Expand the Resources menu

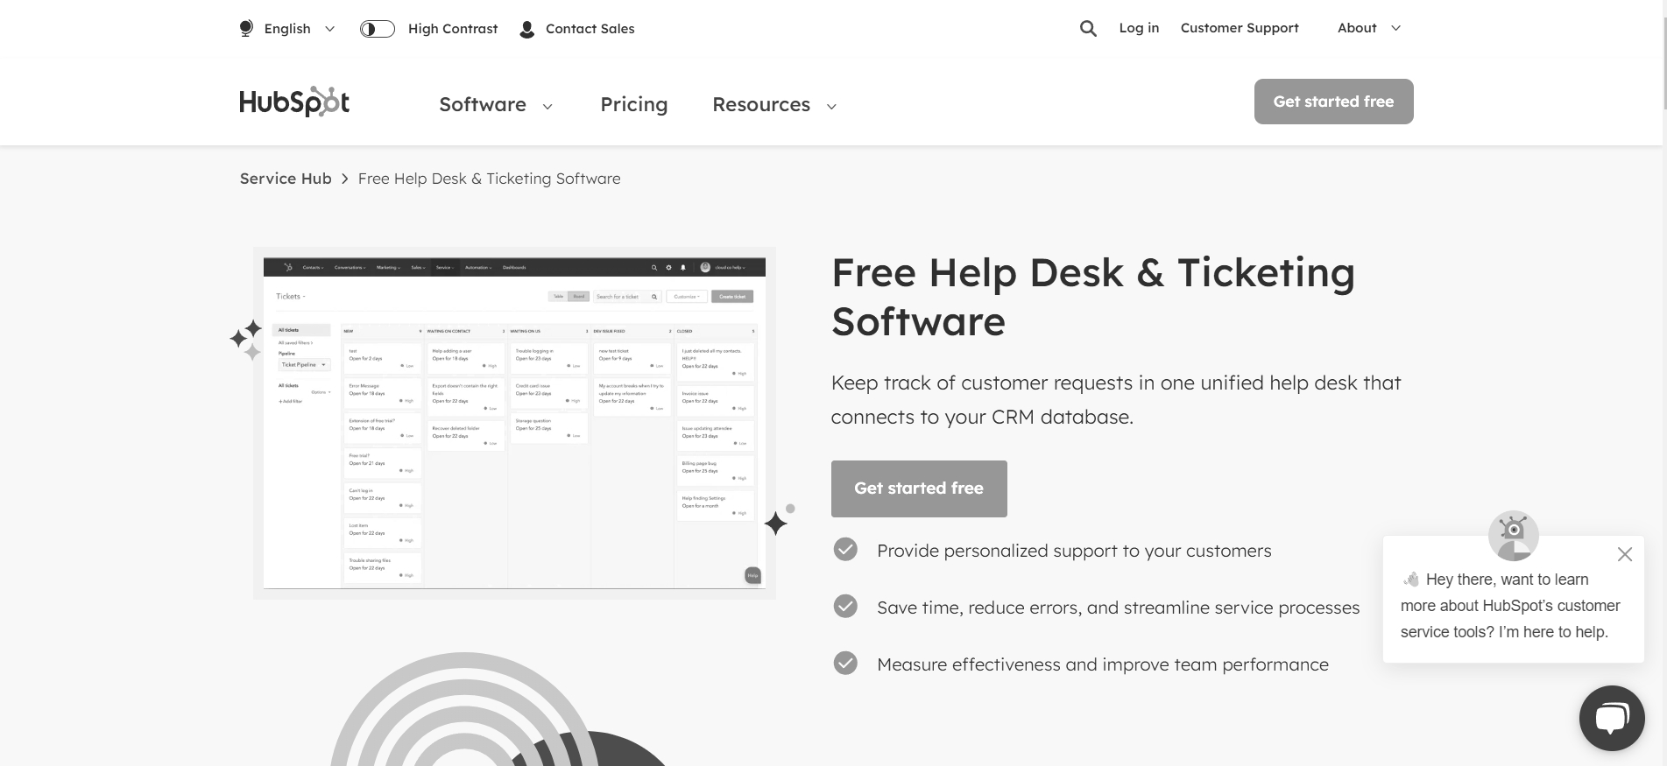point(774,104)
